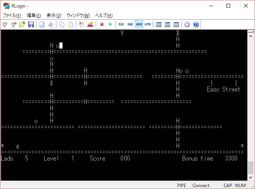Click the save floppy disk icon
Screen dimensions: 255x189
click(31, 24)
